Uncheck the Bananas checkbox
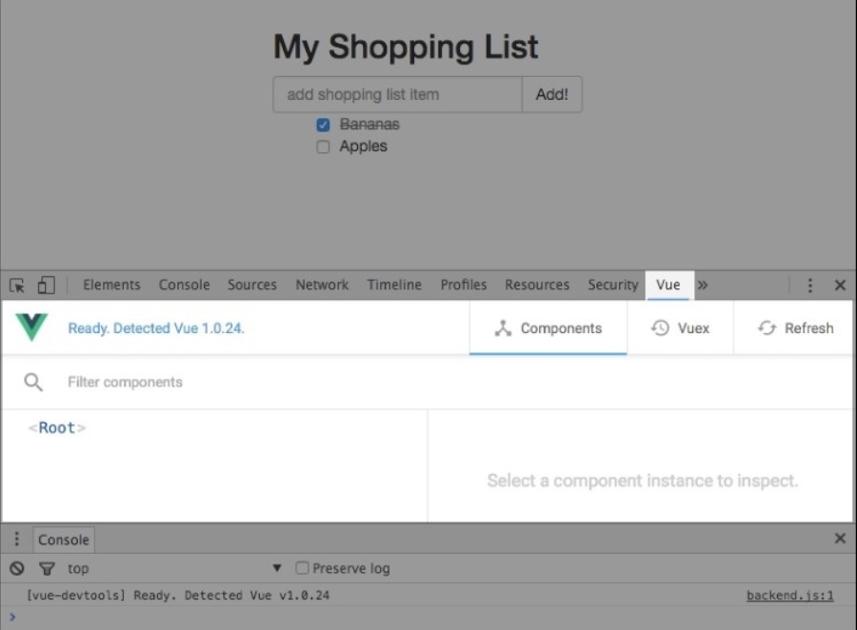The height and width of the screenshot is (630, 857). 323,125
